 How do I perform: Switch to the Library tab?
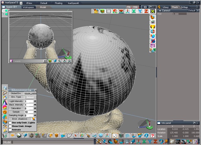point(166,7)
